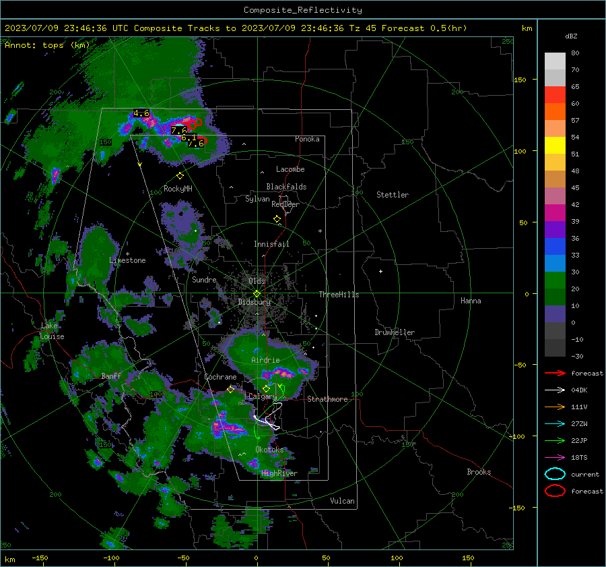Click the Stettler city label
This screenshot has height=567, width=606.
pos(393,195)
